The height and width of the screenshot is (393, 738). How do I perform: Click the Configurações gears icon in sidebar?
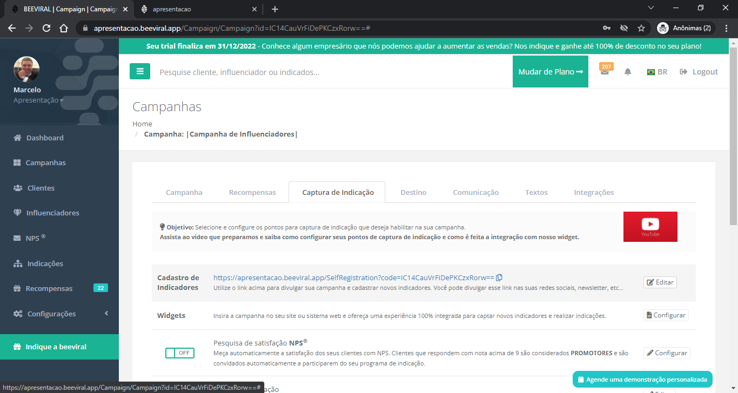pyautogui.click(x=18, y=314)
